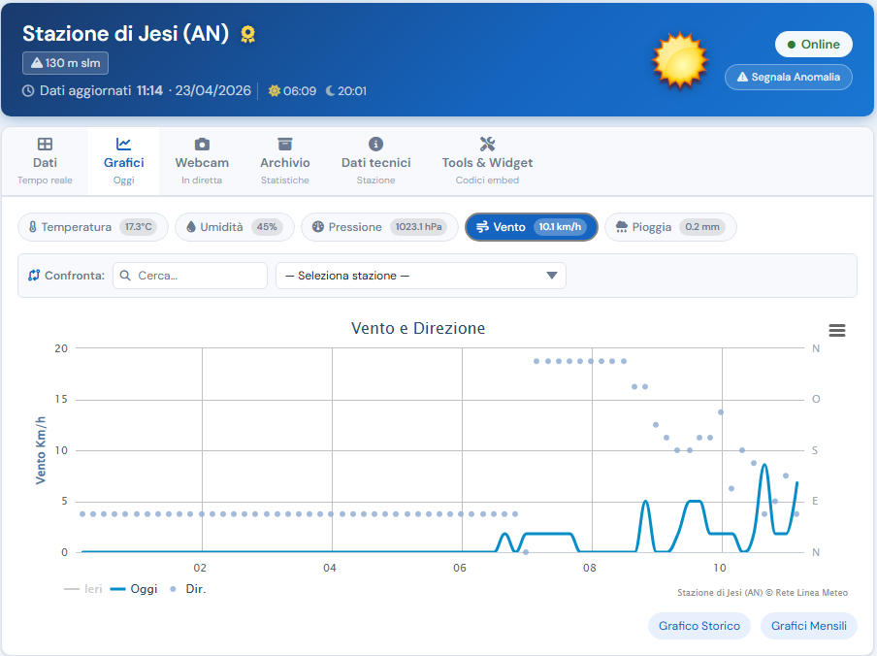Expand the Seleziona stazione dropdown
Screen dimensions: 877x656
(x=420, y=276)
